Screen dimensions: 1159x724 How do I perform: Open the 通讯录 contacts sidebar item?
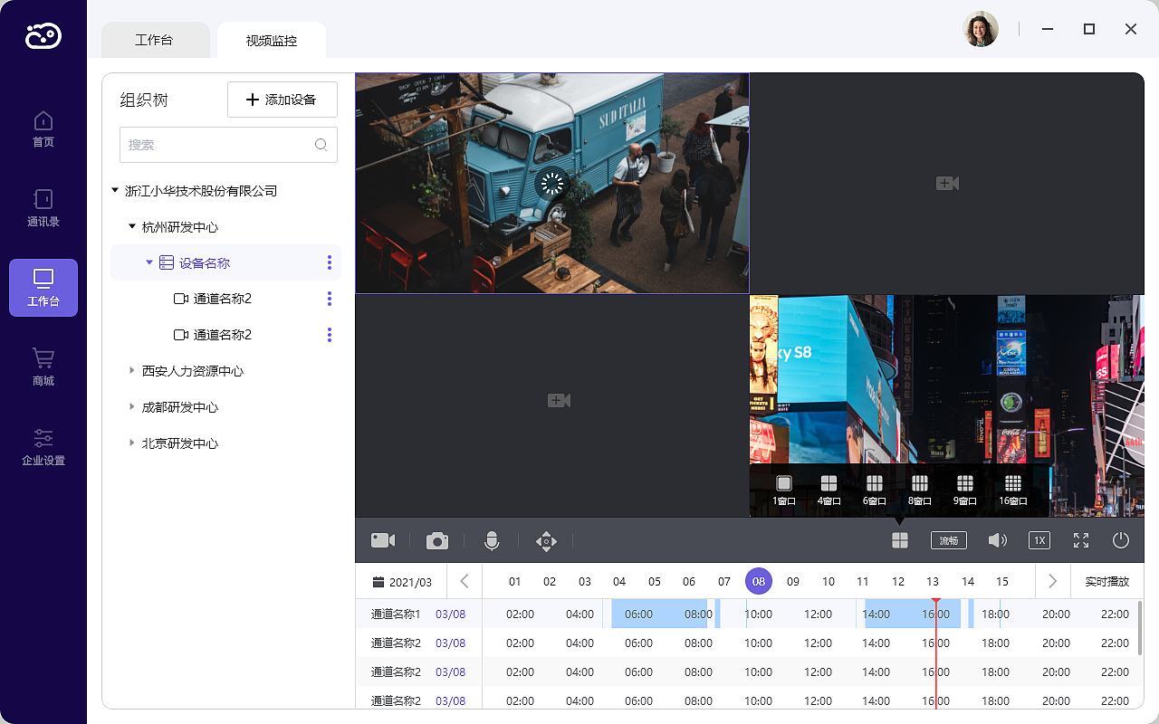point(43,208)
